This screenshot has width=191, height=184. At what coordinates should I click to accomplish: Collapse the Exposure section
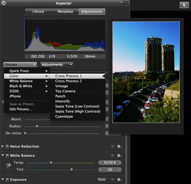point(3,179)
